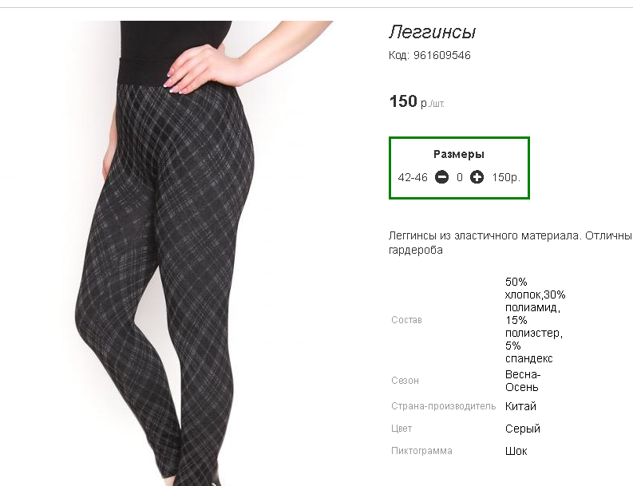Screen dimensions: 633x486
Task: Click the Страна-производитель label
Action: tap(443, 406)
